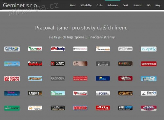Viewport: 164px width, 120px height.
Task: Go to the Úvod menu item
Action: (73, 5)
